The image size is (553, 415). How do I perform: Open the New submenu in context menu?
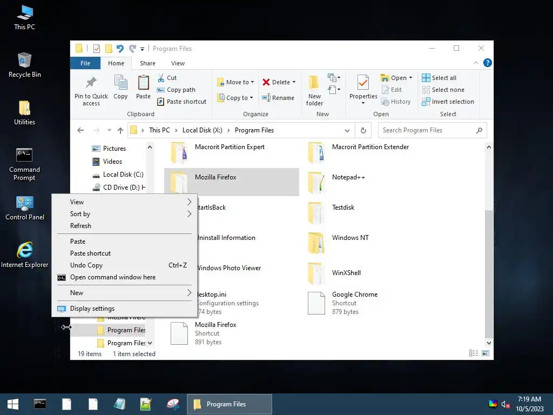tap(125, 293)
